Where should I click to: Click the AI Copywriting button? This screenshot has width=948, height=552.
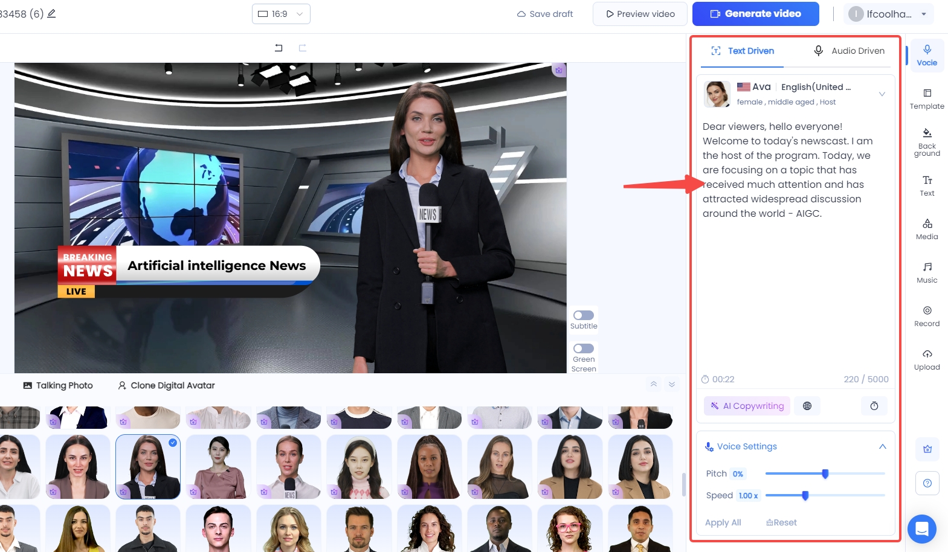coord(747,406)
